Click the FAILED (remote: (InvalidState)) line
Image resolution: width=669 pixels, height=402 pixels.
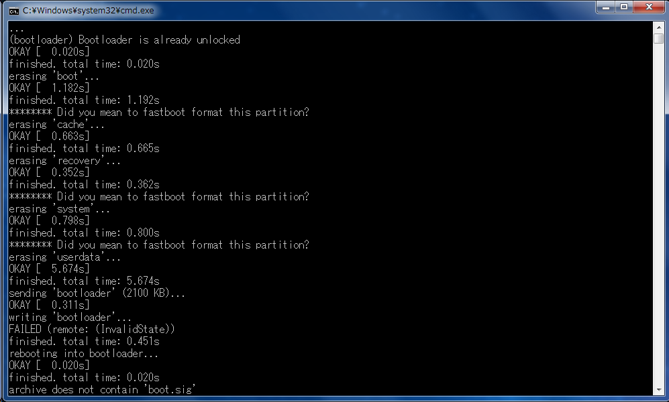pos(91,329)
